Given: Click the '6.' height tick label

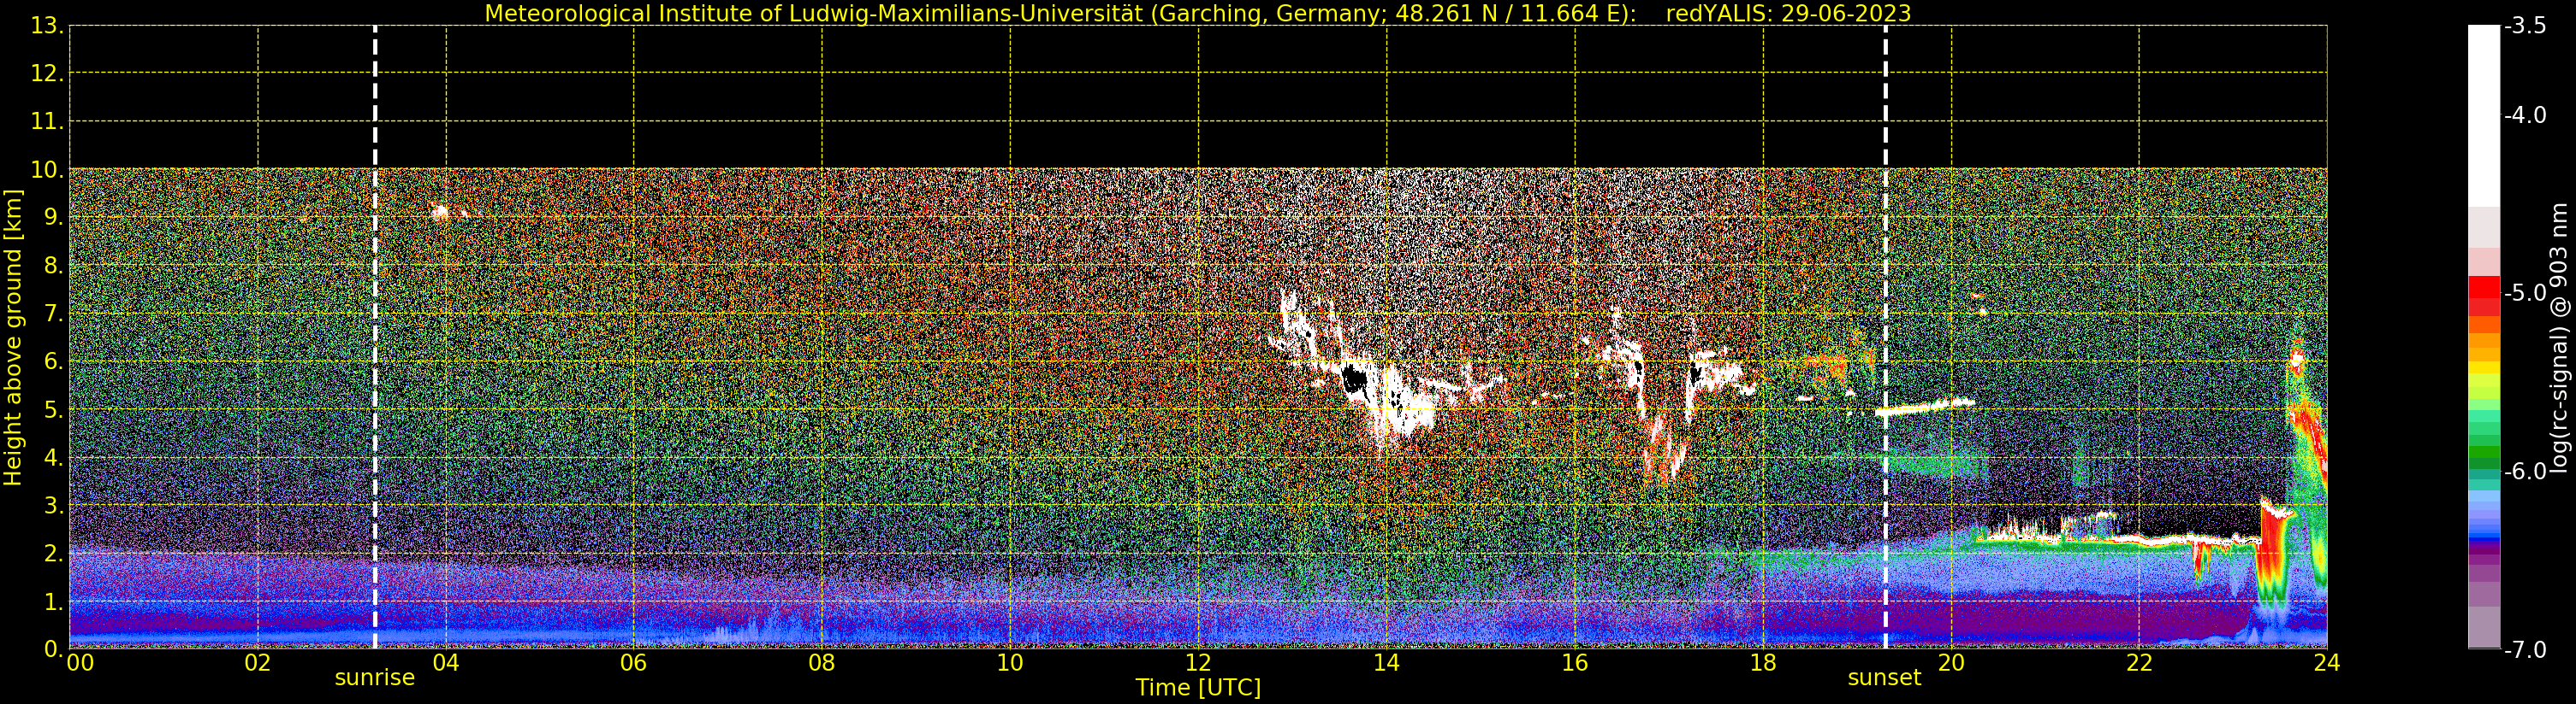Looking at the screenshot, I should pos(53,361).
